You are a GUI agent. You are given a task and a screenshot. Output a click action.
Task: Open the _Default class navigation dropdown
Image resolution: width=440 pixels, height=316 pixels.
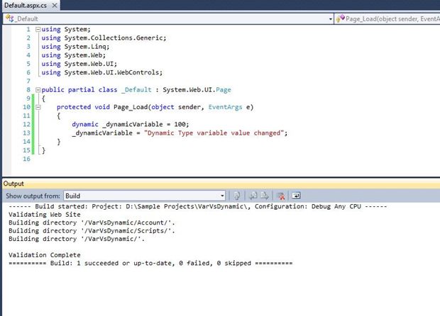pyautogui.click(x=330, y=19)
